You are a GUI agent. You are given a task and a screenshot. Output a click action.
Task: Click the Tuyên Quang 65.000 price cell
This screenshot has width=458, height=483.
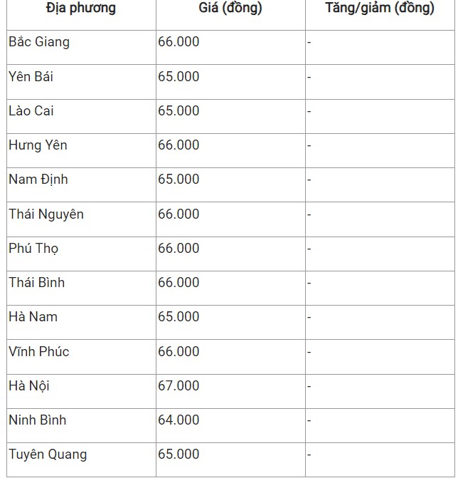coord(179,455)
